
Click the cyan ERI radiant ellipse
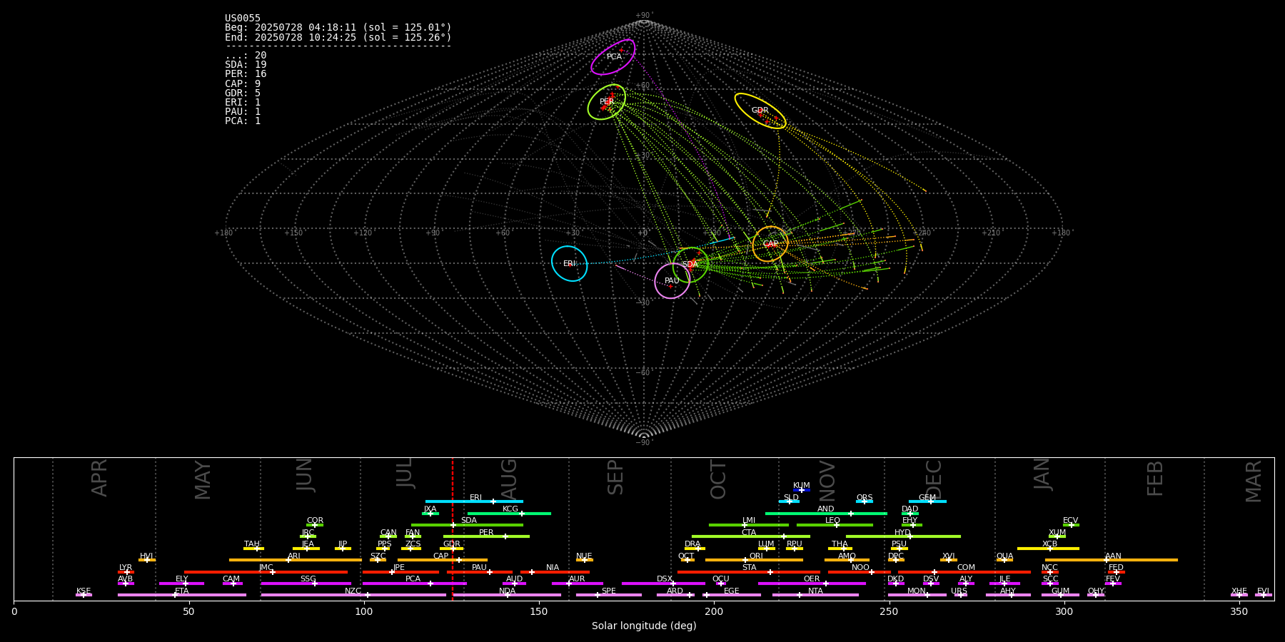[570, 263]
